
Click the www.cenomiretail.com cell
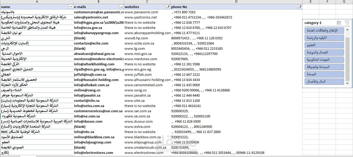[x=147, y=85]
